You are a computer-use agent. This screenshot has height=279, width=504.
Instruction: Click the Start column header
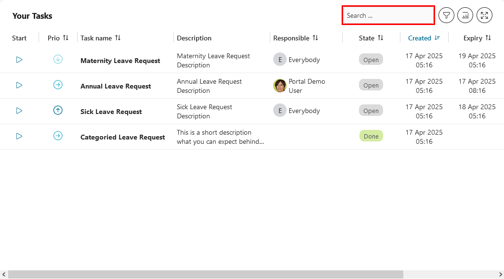(19, 38)
